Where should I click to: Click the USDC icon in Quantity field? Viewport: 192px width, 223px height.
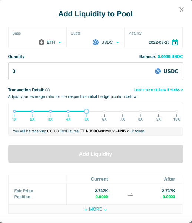pyautogui.click(x=158, y=71)
